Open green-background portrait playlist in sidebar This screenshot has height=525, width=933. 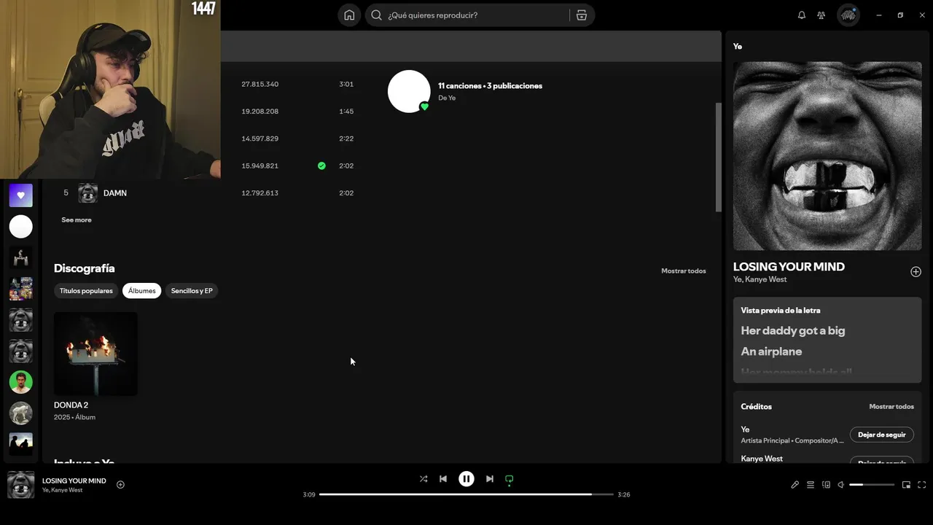point(21,382)
